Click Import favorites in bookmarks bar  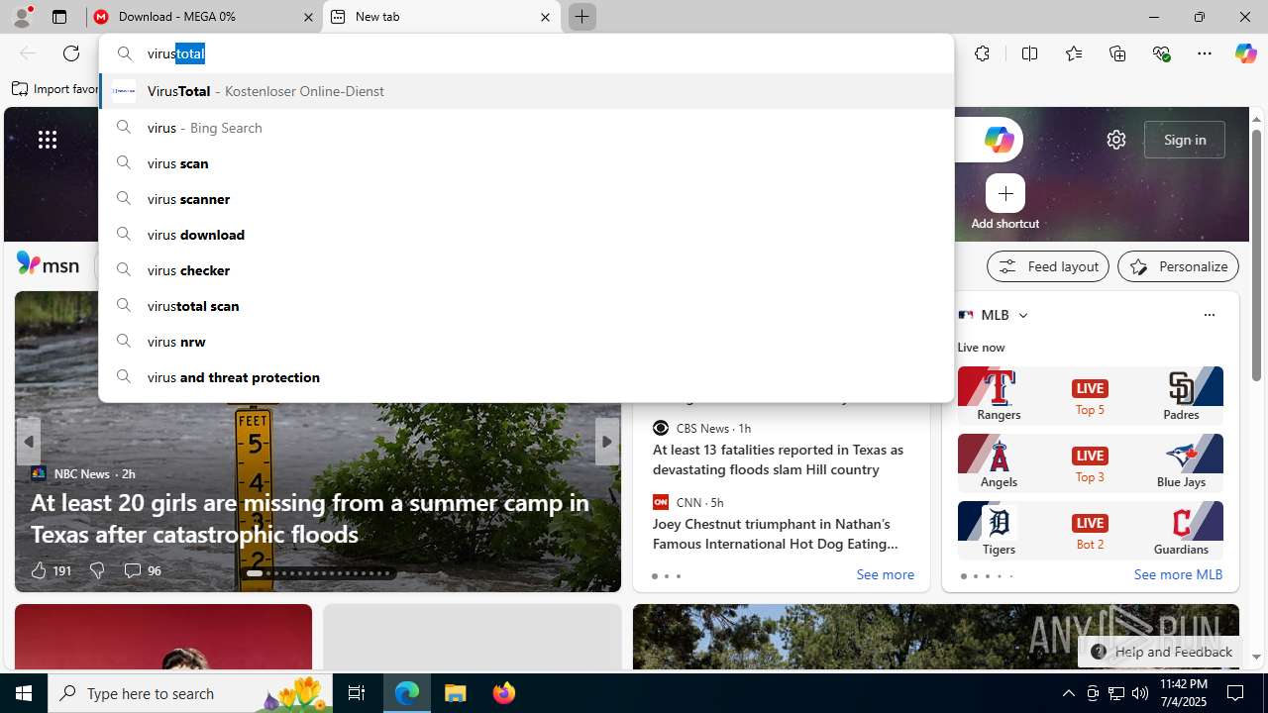pos(55,89)
